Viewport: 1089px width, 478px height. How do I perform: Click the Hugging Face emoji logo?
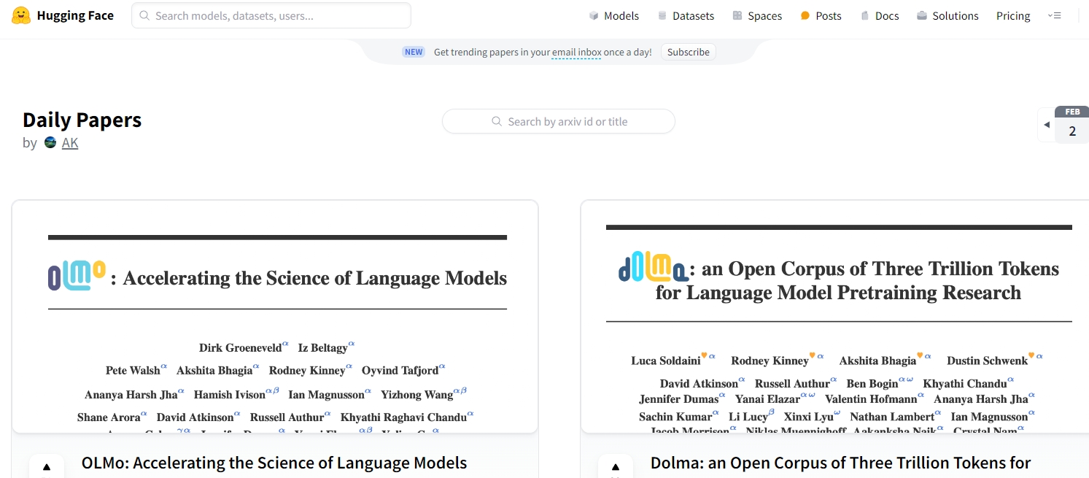tap(21, 15)
